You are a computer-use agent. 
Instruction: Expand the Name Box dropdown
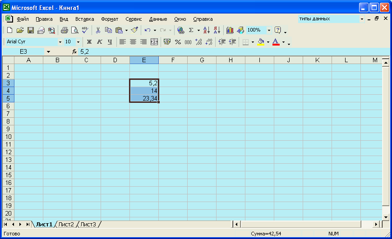(49, 52)
